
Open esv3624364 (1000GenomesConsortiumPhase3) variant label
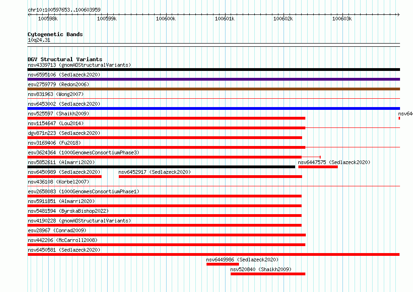pos(84,152)
